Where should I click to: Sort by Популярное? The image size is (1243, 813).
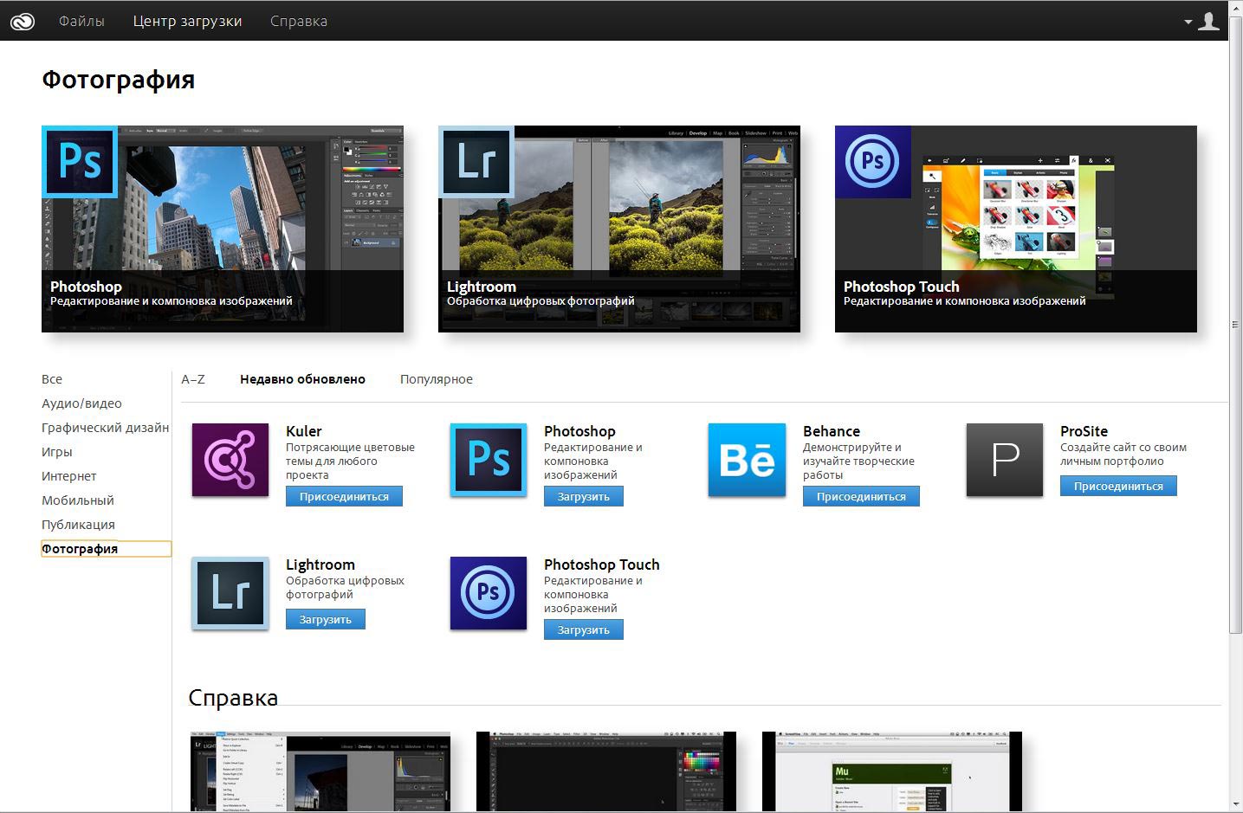tap(437, 379)
